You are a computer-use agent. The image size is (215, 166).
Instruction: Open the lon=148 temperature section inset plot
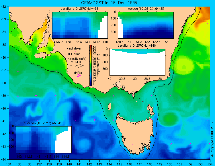pyautogui.click(x=137, y=62)
